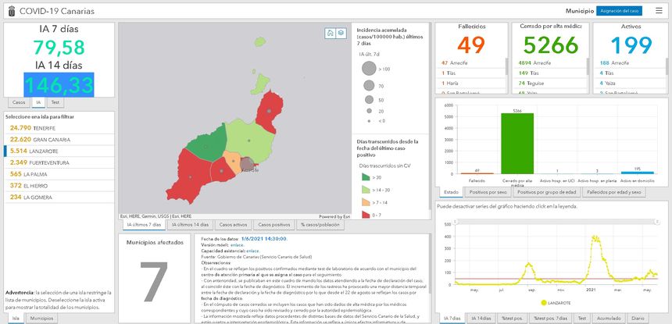Viewport: 672px width, 324px height.
Task: Show the IA últimos 14 días map tab
Action: [190, 225]
